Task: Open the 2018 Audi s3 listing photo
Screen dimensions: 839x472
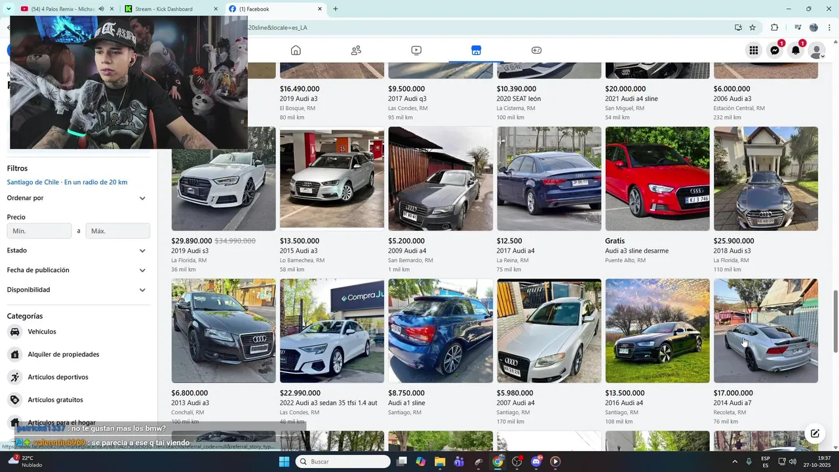Action: (766, 179)
